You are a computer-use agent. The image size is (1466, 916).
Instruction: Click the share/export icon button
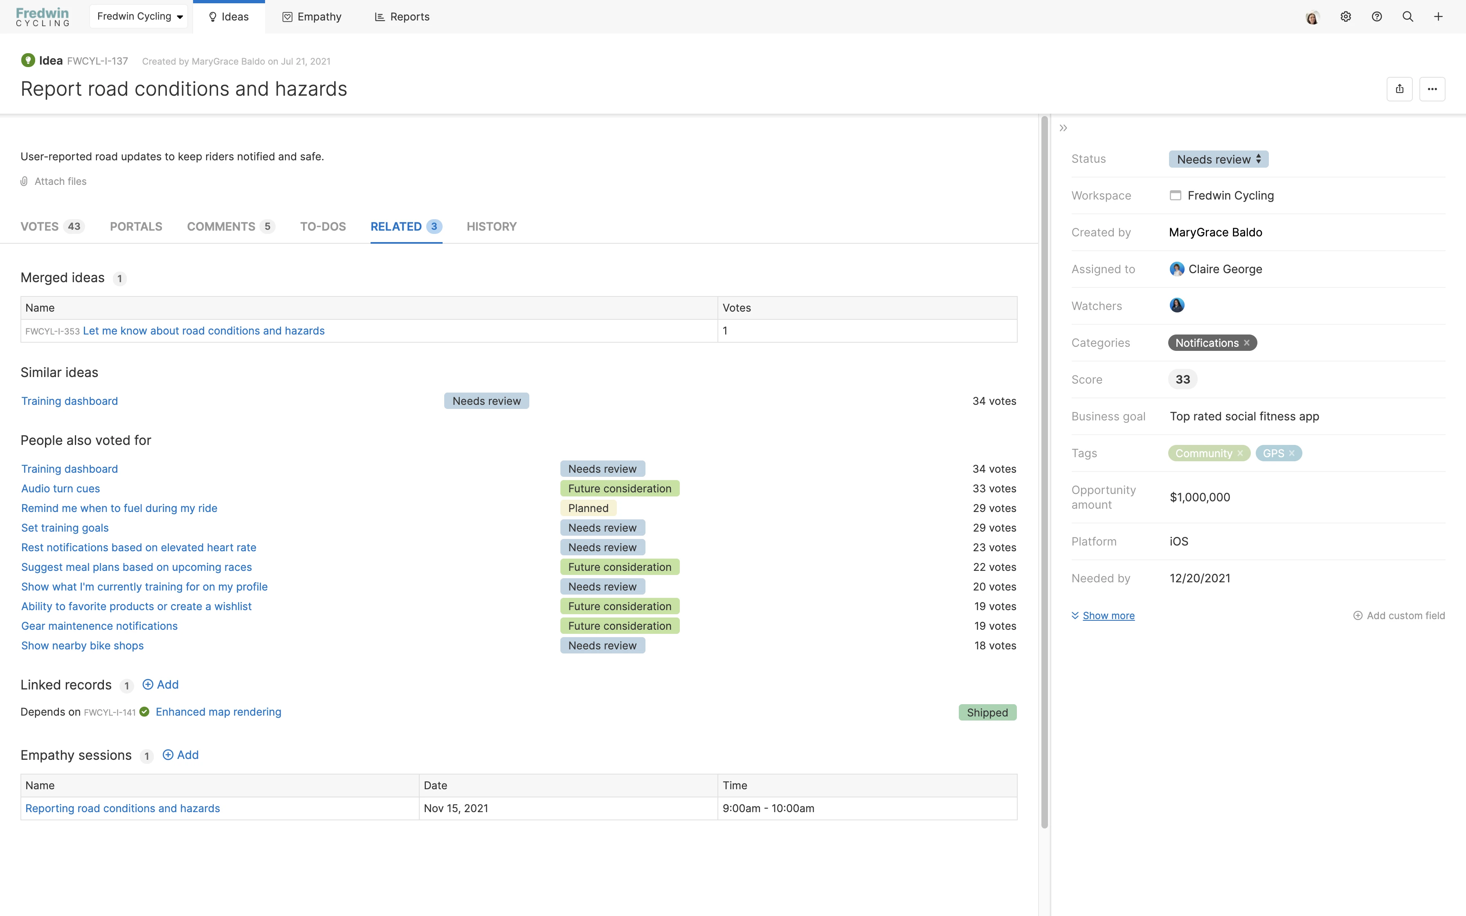[x=1399, y=89]
